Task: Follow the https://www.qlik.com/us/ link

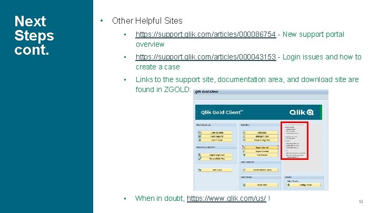Action: point(226,198)
